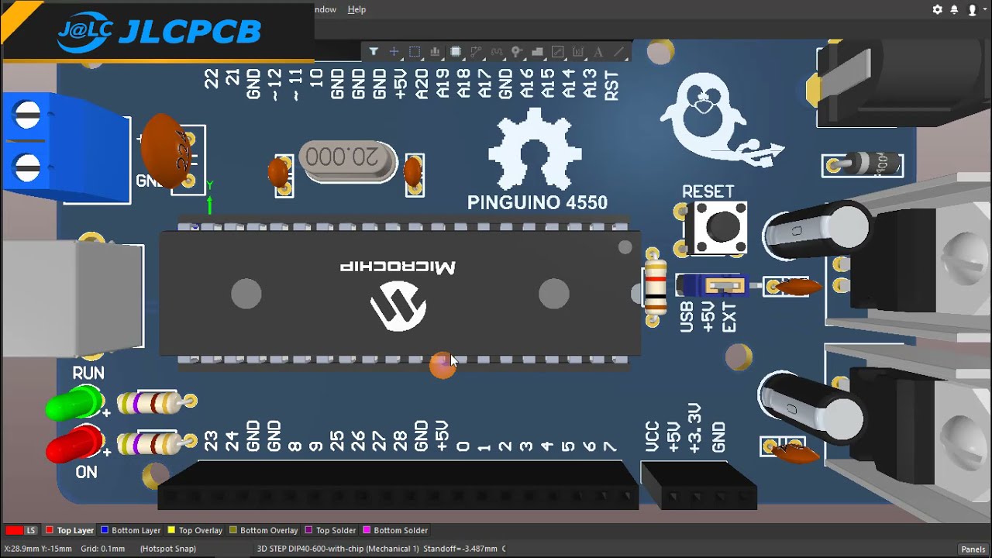Select the red ON LED

[75, 443]
